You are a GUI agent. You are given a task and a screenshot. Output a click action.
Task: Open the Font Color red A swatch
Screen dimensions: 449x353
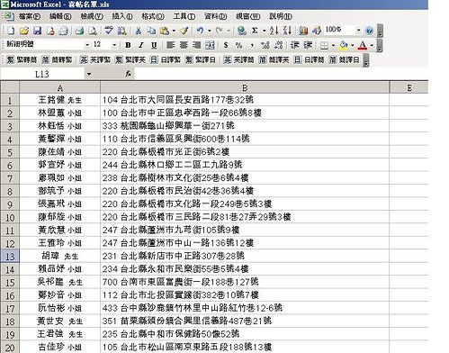click(x=363, y=45)
